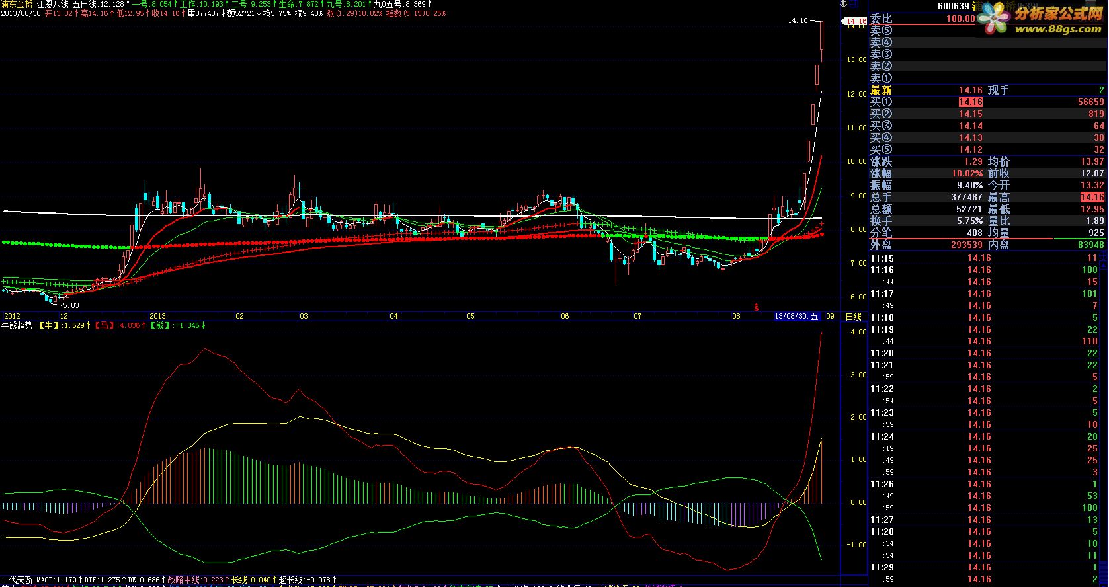Click the 买② price 14.15

point(971,114)
